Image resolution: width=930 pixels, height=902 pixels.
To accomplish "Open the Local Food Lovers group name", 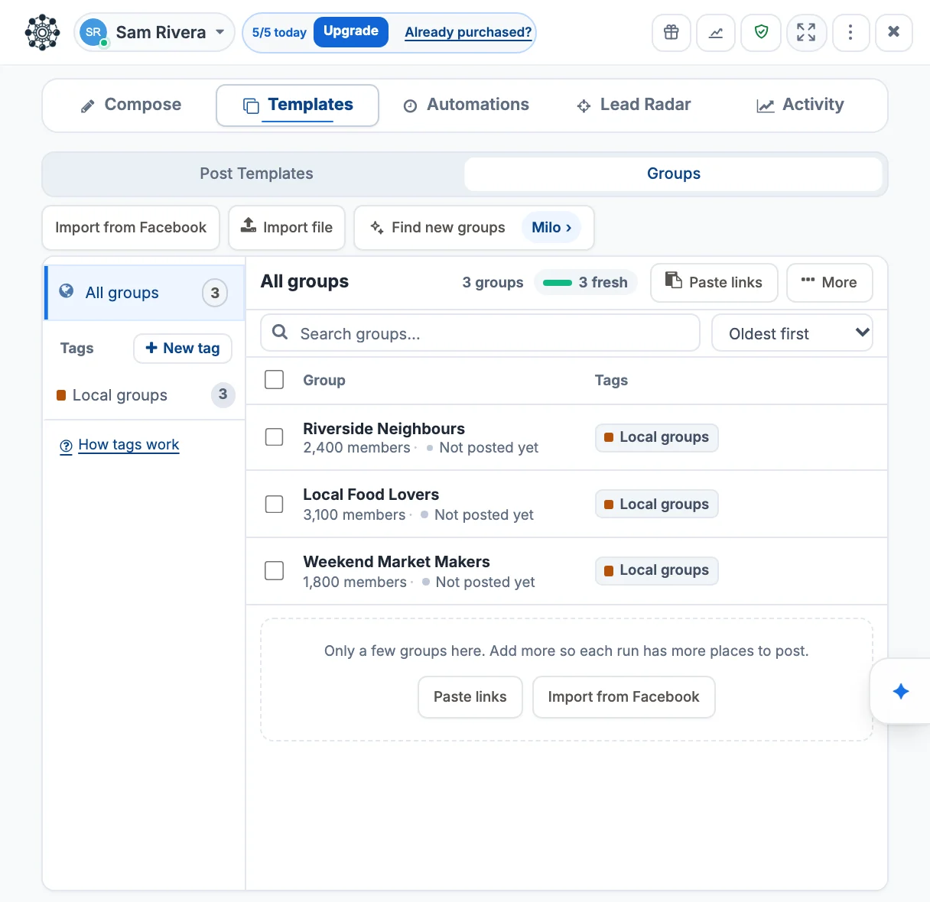I will point(371,495).
